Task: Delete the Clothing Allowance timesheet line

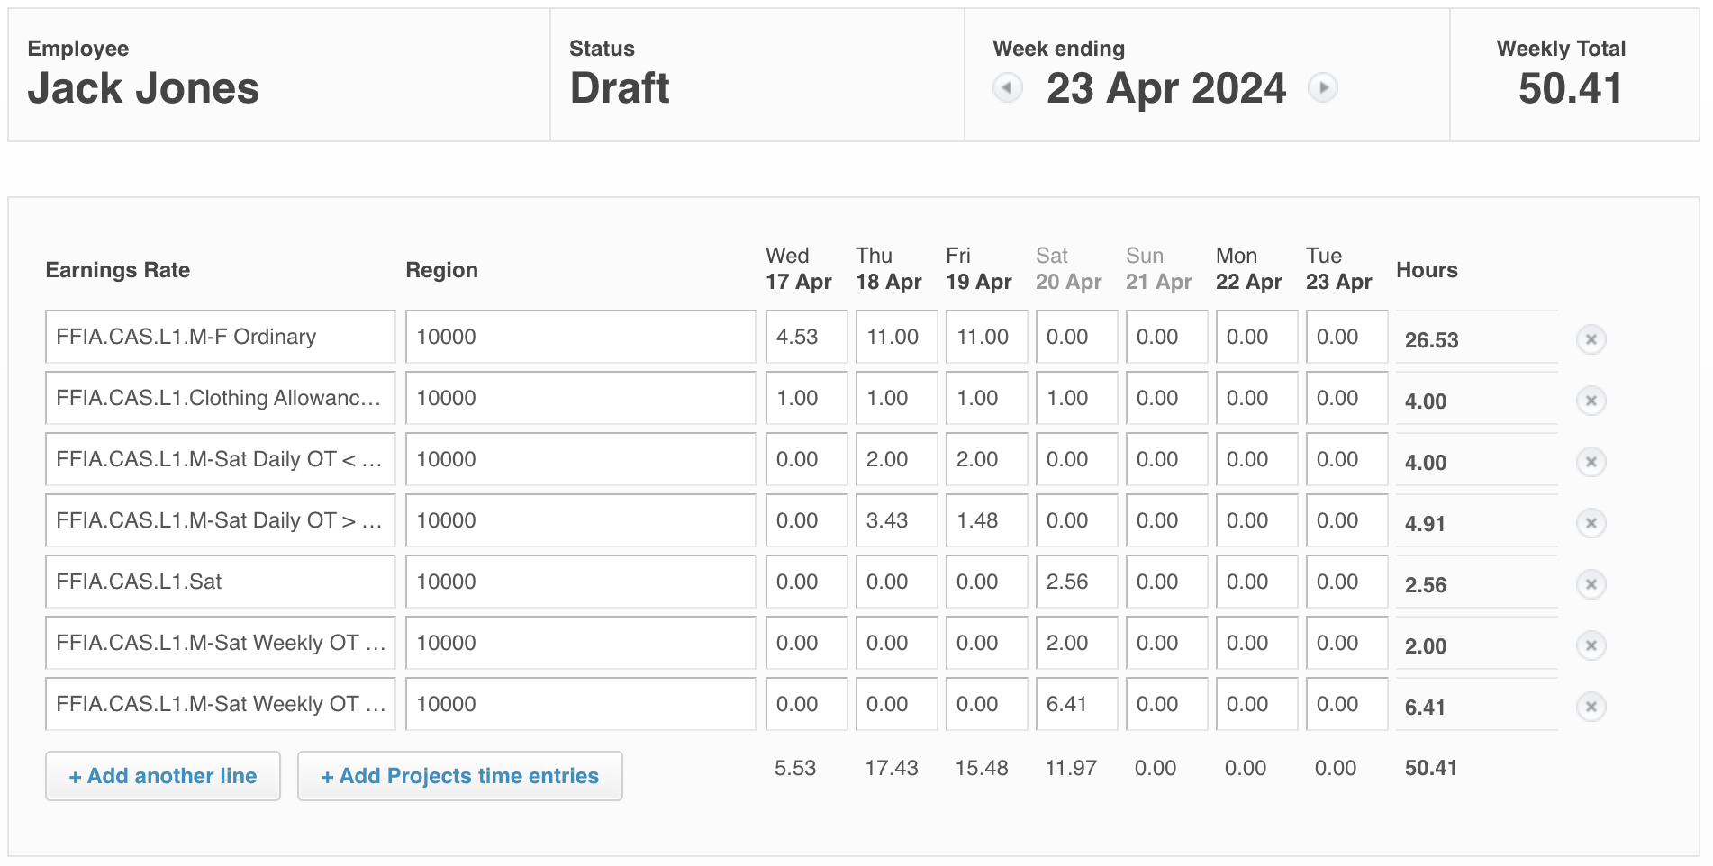Action: click(x=1591, y=401)
